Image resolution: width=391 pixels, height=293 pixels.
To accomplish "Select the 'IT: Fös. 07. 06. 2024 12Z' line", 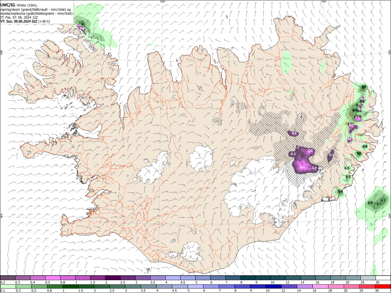I will [19, 17].
